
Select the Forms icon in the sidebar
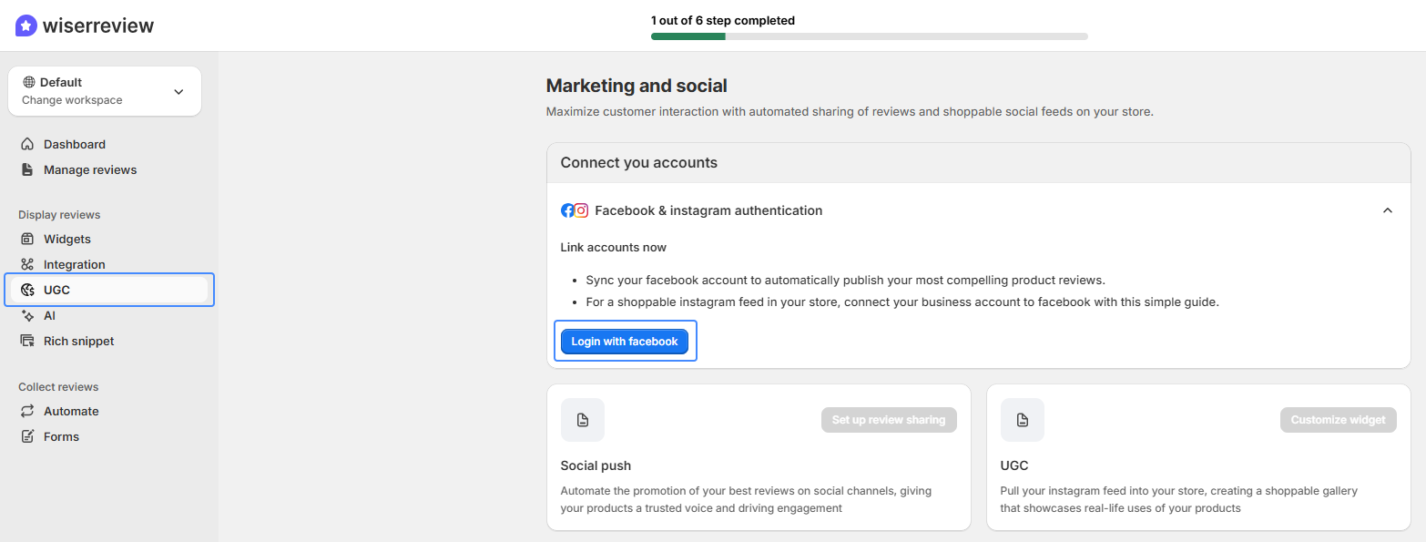29,436
